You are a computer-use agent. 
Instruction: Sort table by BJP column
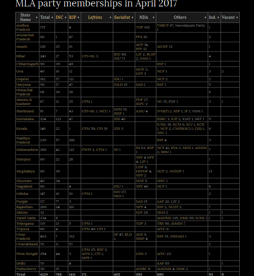(x=74, y=17)
